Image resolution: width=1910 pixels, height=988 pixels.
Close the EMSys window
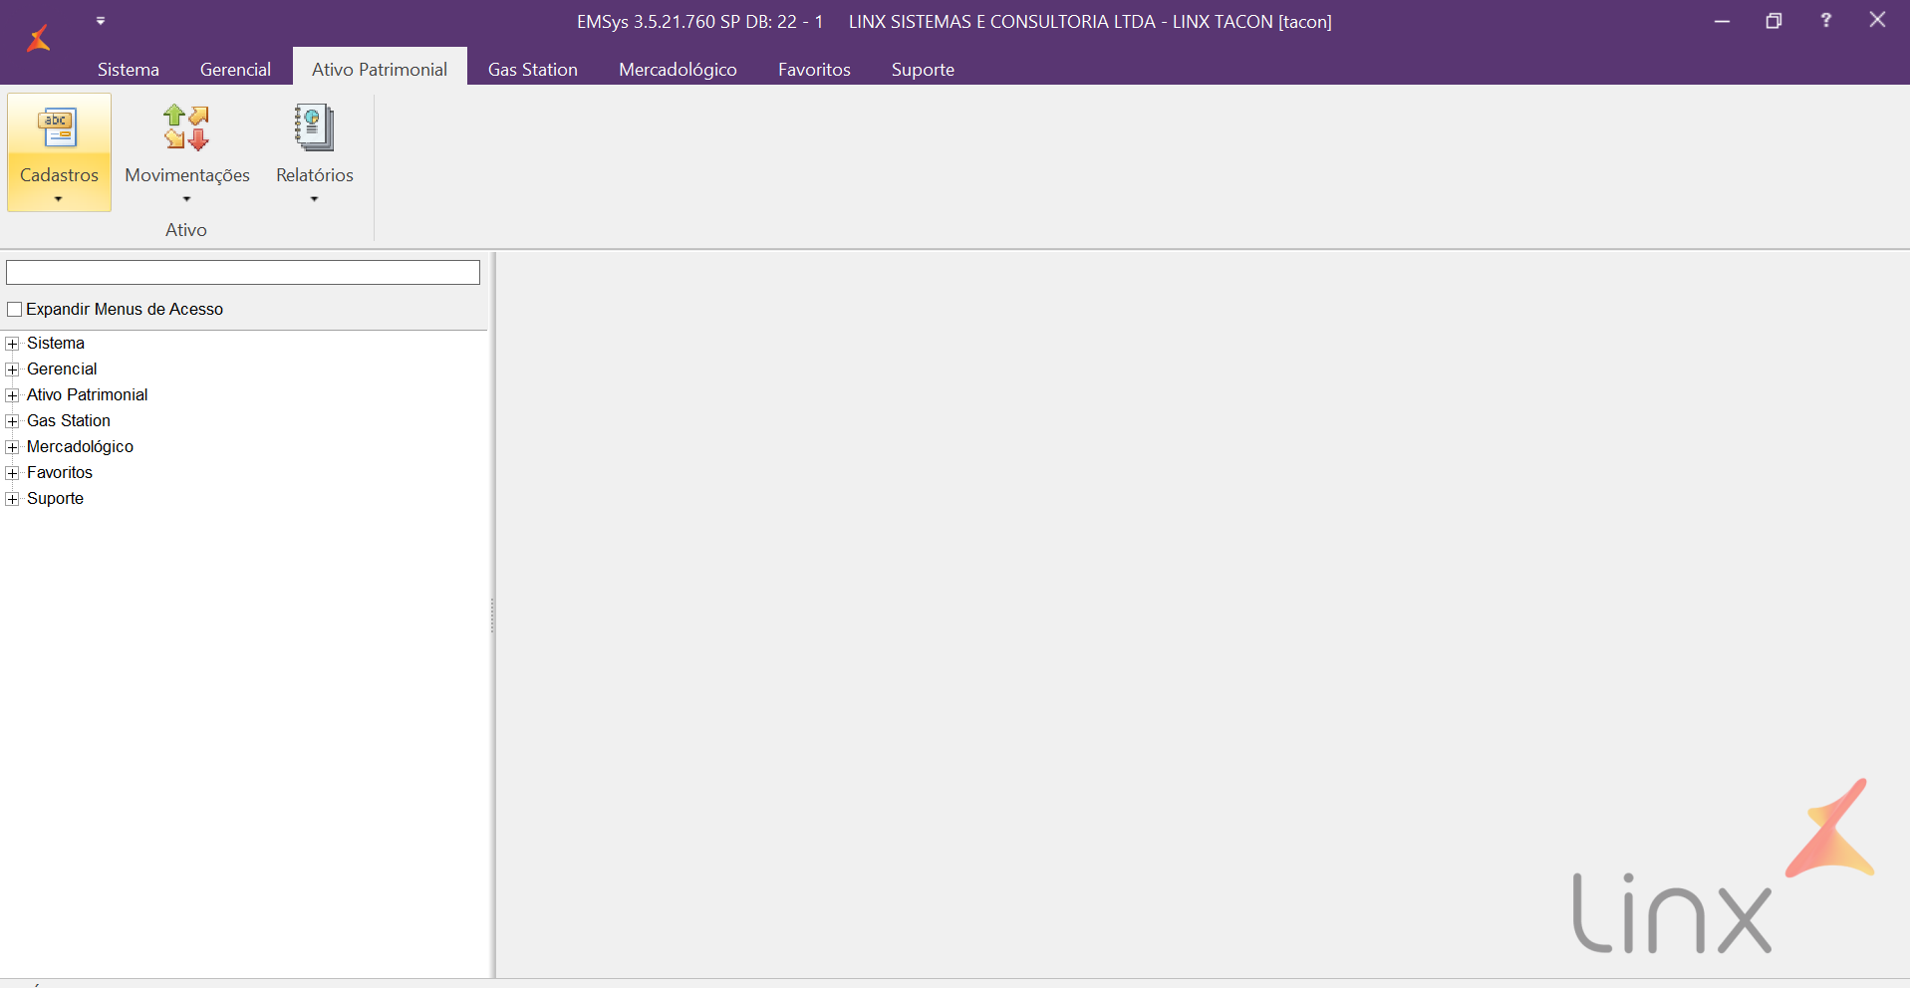coord(1877,20)
